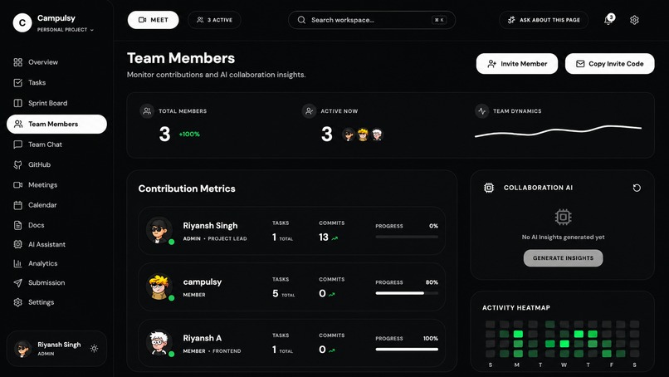This screenshot has width=669, height=377.
Task: Click the Activity Heatmap title
Action: [x=516, y=308]
